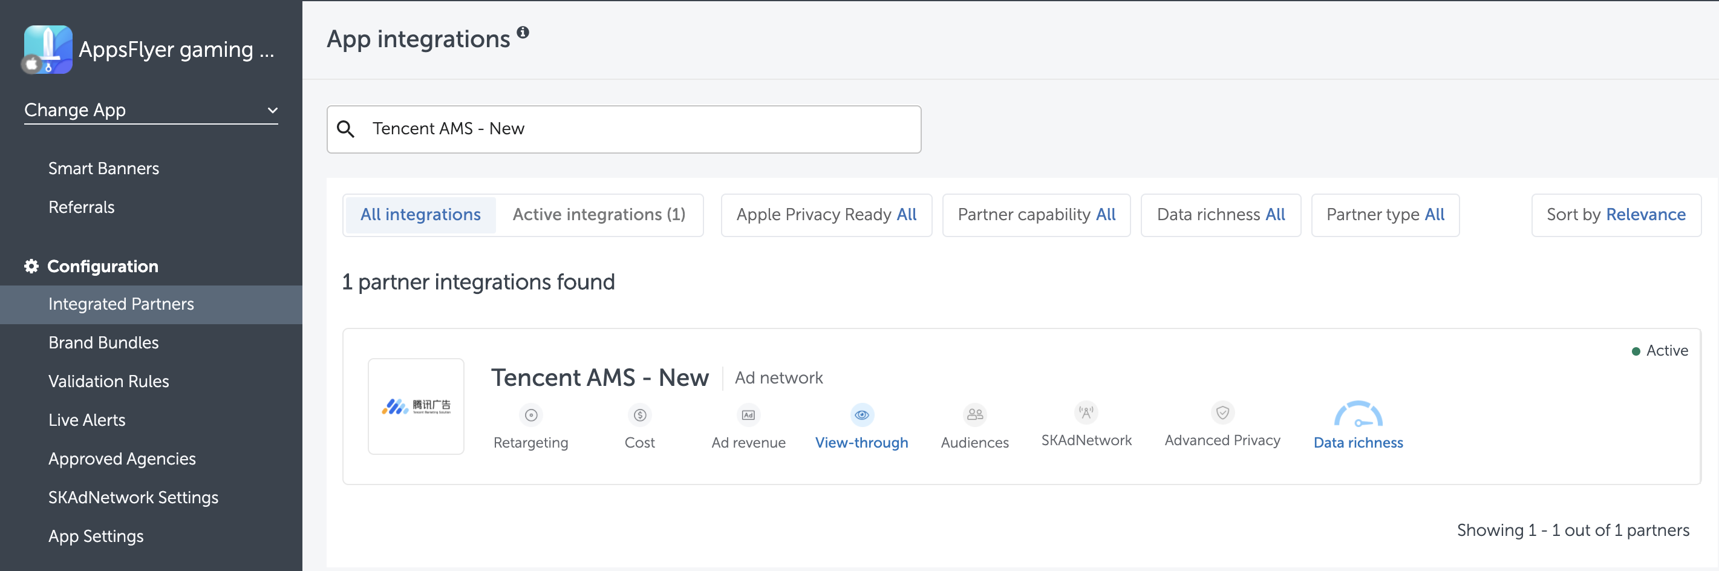Click the search magnifier icon
1719x571 pixels.
click(x=345, y=129)
